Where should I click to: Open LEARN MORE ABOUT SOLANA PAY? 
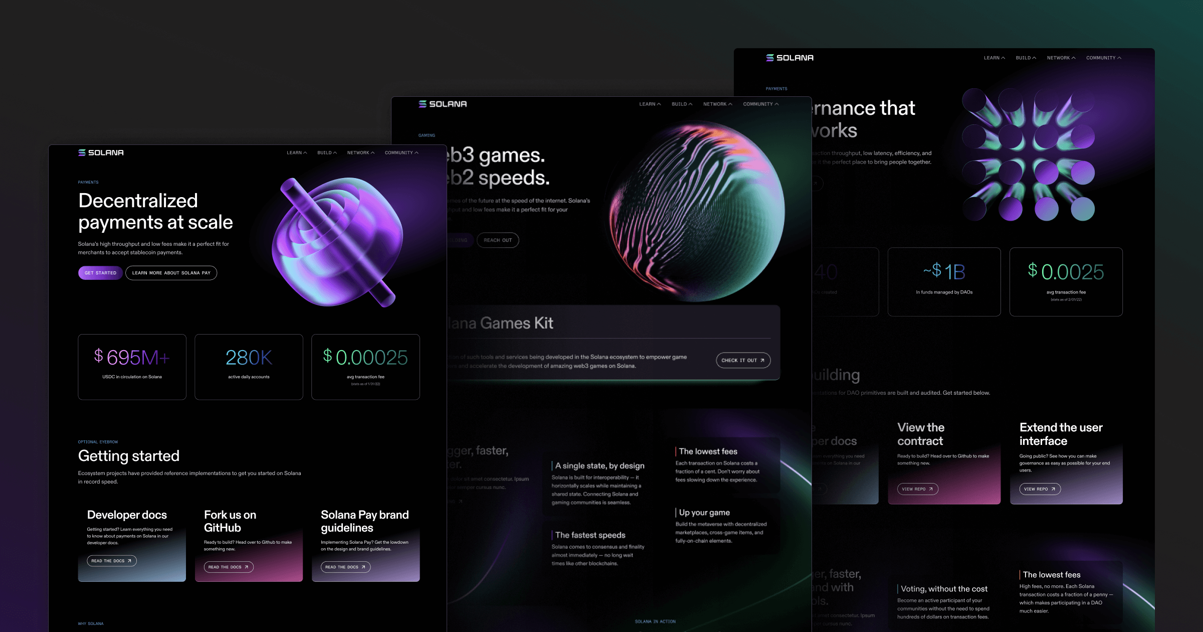coord(171,272)
